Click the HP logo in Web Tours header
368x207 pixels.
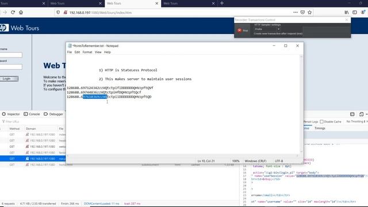pyautogui.click(x=4, y=28)
